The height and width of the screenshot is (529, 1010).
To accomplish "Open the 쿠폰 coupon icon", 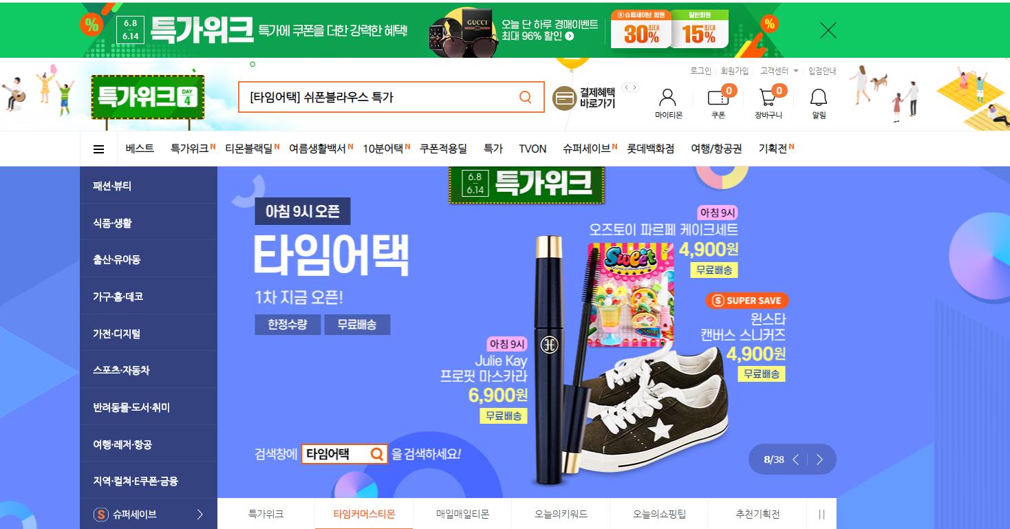I will tap(718, 102).
